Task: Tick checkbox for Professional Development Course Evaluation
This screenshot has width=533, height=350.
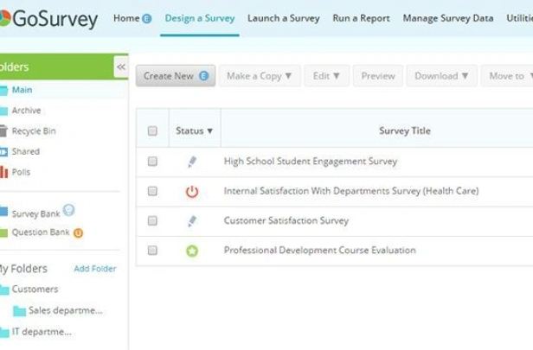Action: (152, 251)
